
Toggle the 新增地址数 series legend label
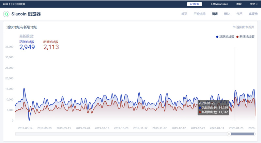247,37
